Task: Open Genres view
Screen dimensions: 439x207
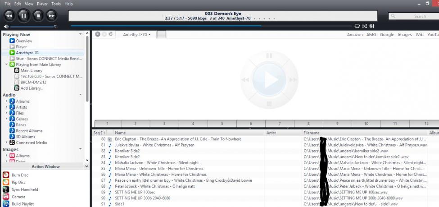Action: pyautogui.click(x=22, y=119)
